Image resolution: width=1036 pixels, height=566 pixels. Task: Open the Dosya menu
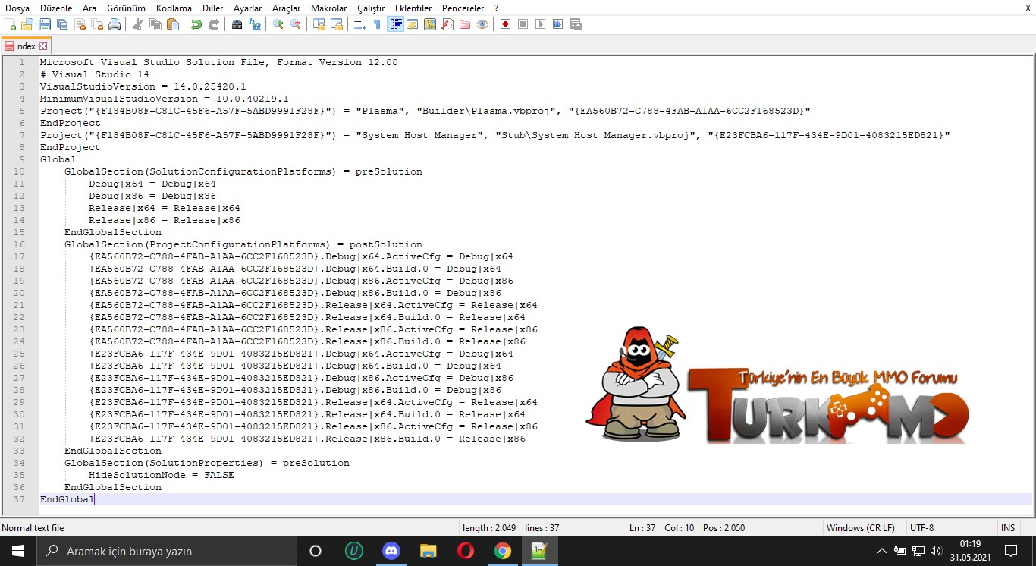point(17,8)
